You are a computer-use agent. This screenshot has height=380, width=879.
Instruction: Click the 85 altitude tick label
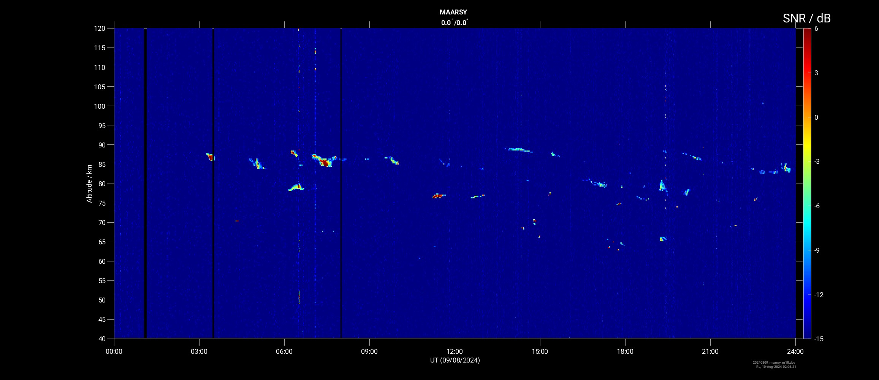[101, 164]
